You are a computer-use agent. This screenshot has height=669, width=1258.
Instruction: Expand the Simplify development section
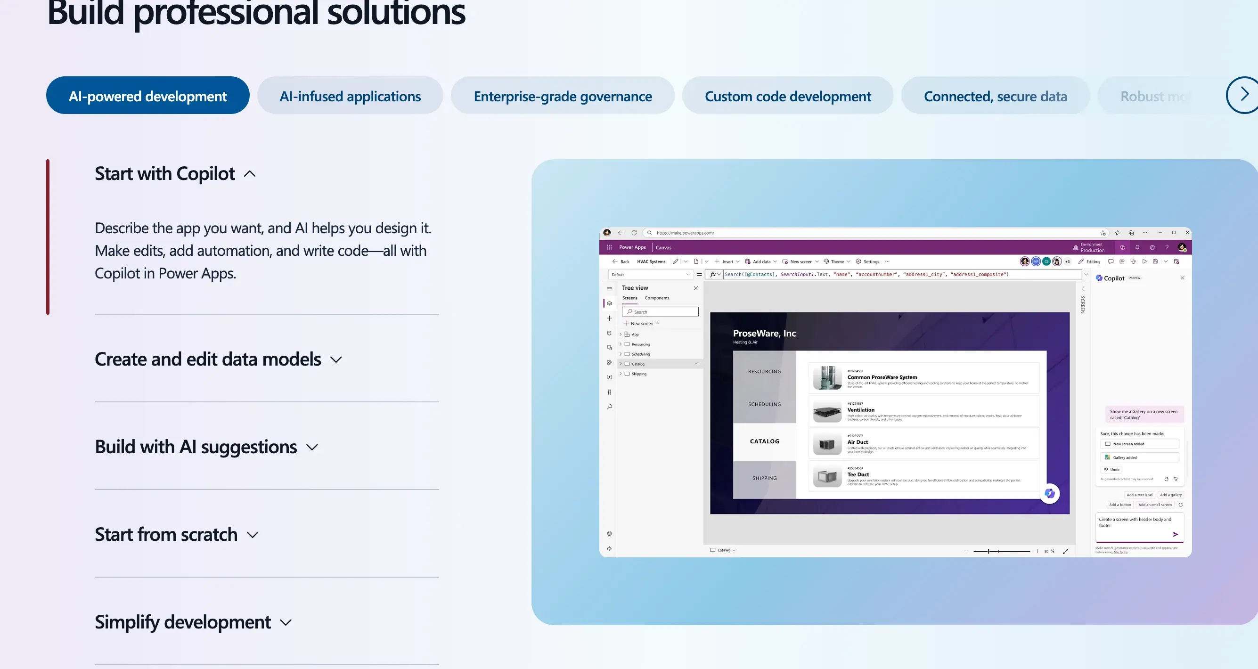pyautogui.click(x=193, y=622)
